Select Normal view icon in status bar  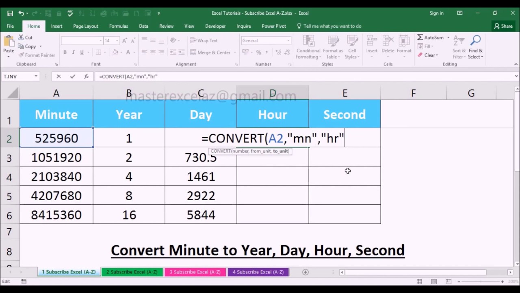tap(419, 282)
